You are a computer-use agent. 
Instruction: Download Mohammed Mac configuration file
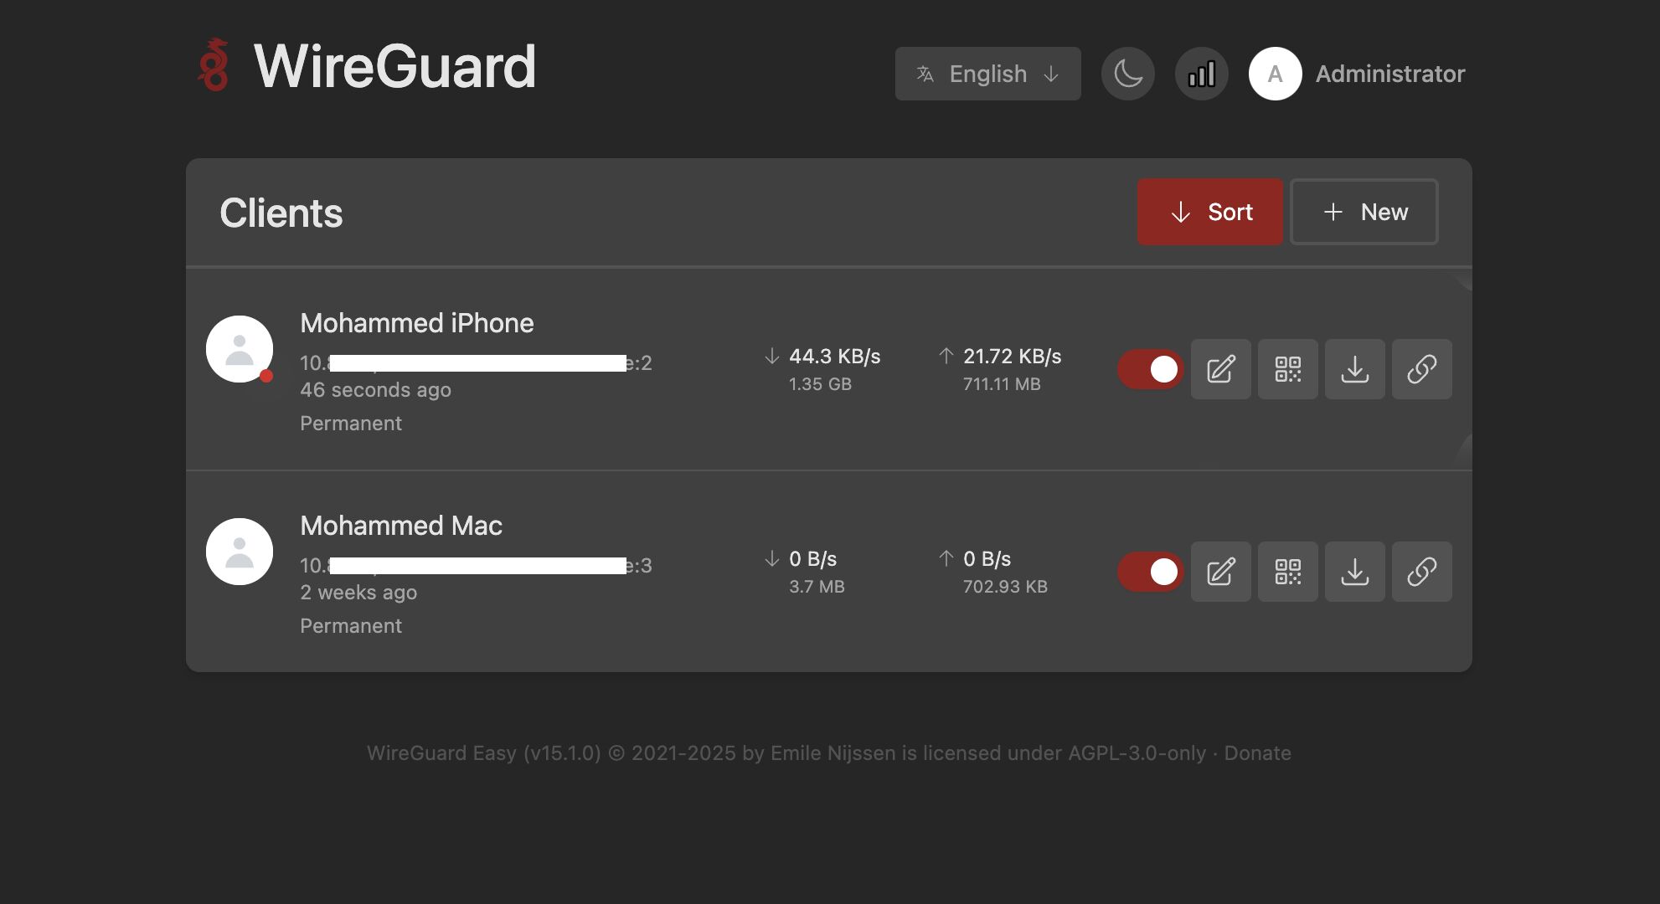[1354, 572]
